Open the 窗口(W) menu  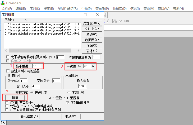[x=163, y=9]
